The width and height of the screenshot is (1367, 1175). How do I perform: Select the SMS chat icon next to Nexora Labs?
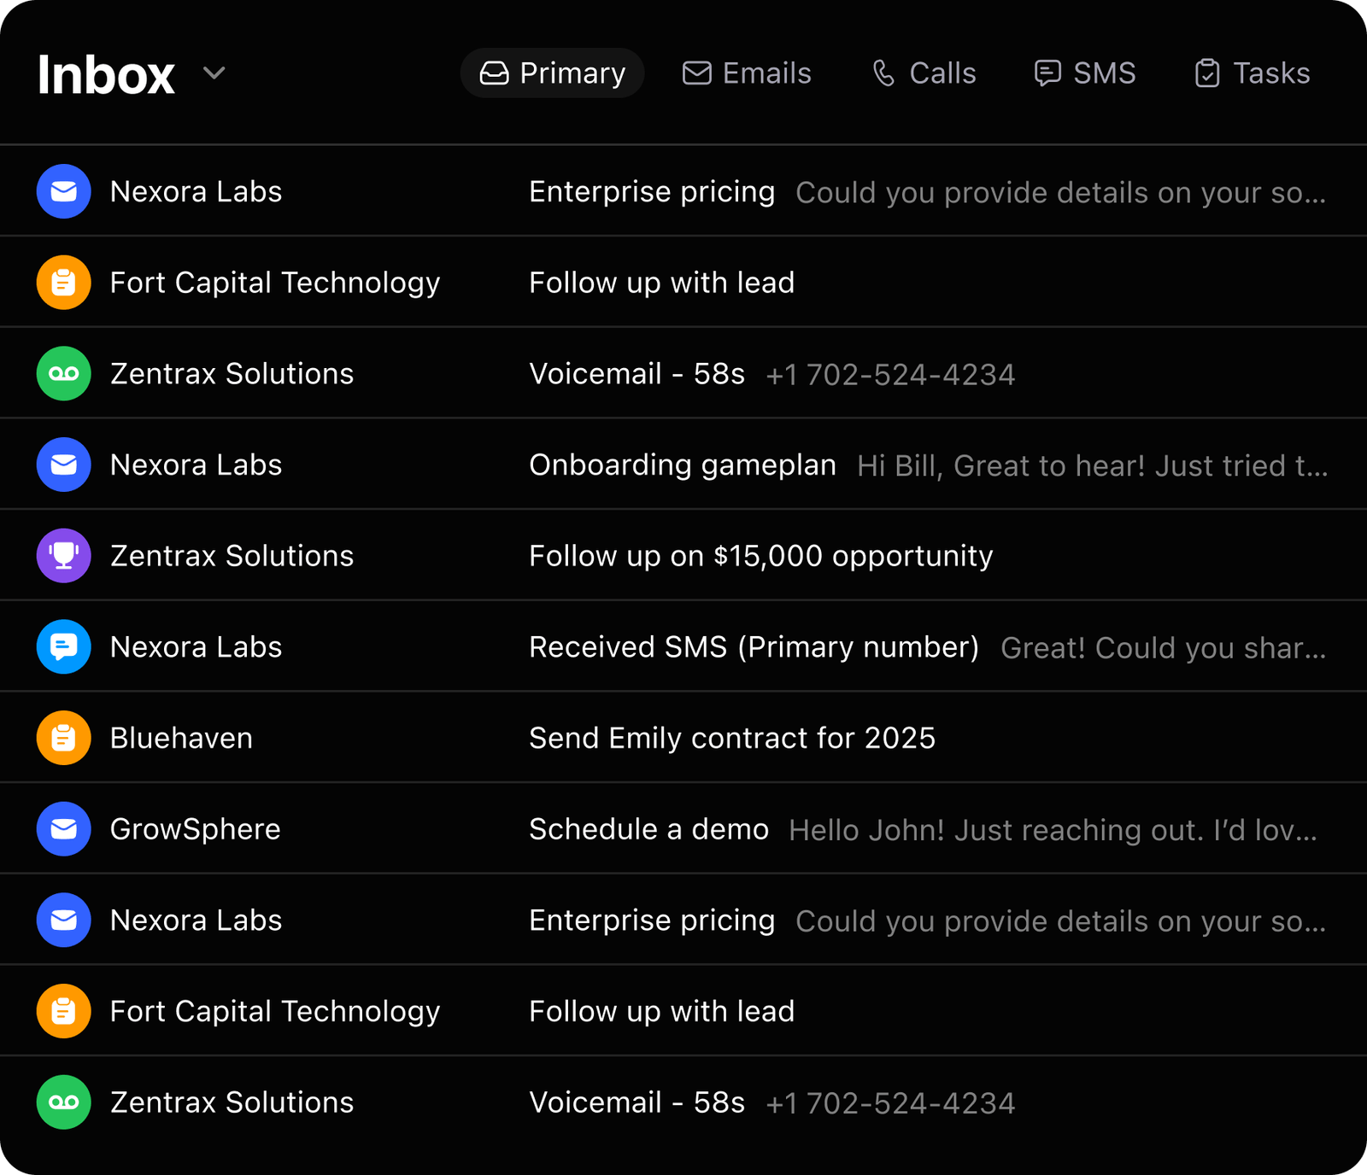[63, 646]
